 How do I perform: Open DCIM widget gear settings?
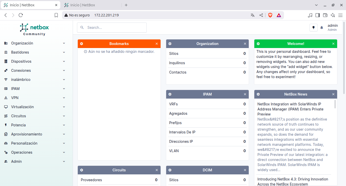tap(170, 170)
